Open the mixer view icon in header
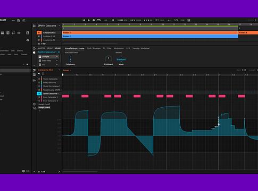 [x=24, y=20]
